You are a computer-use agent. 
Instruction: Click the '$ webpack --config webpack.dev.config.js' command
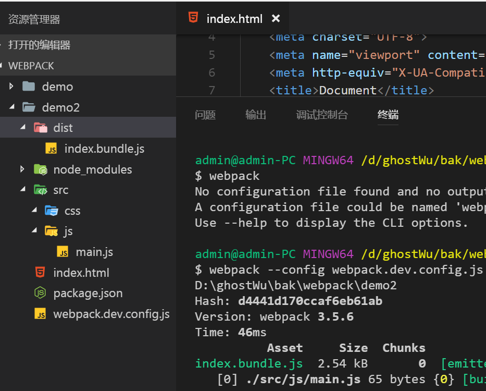point(339,270)
